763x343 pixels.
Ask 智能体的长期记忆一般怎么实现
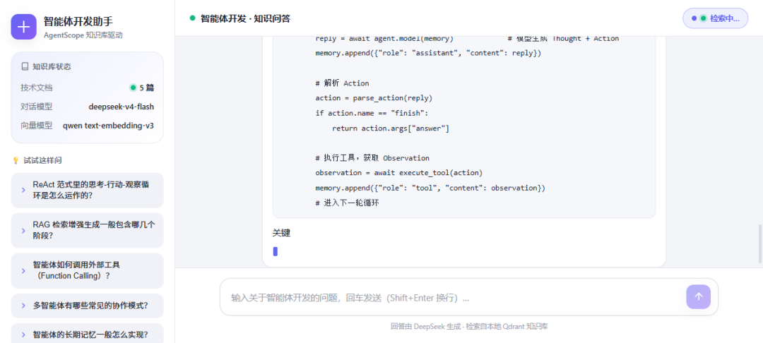87,335
